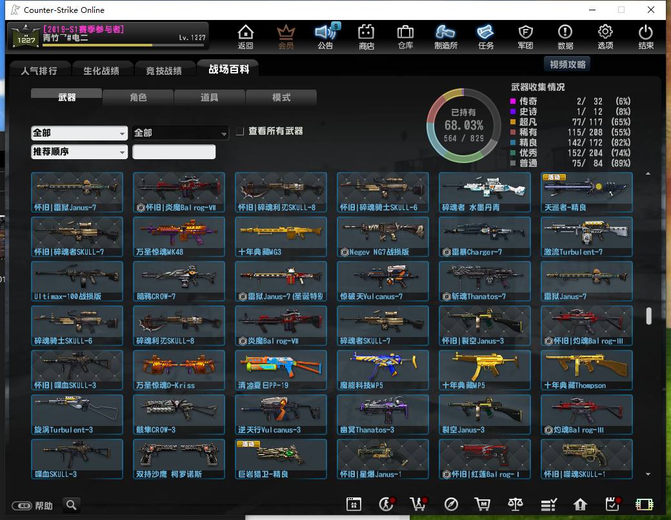
Task: Select the 道具 sub-tab
Action: pos(209,97)
